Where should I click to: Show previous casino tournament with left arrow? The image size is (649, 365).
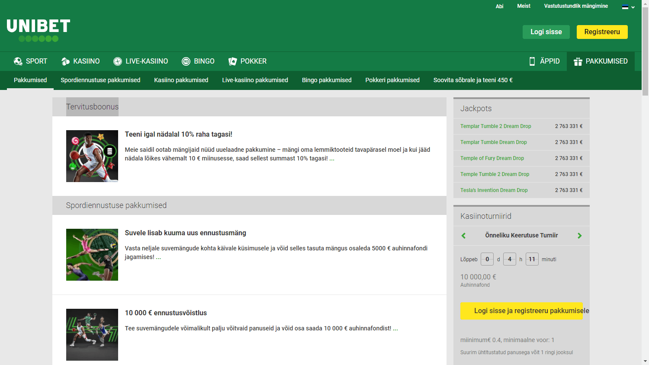(x=464, y=236)
